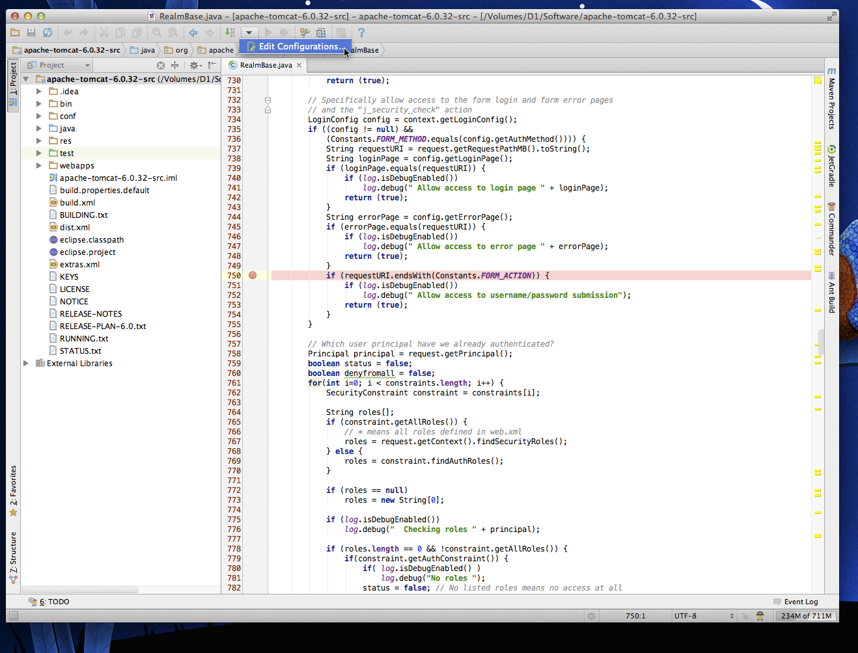Image resolution: width=858 pixels, height=653 pixels.
Task: Click the blue Help question mark icon
Action: click(361, 33)
